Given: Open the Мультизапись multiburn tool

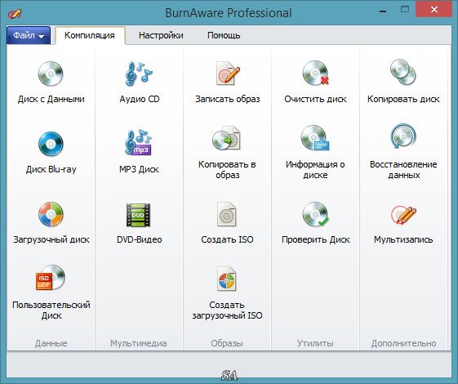Looking at the screenshot, I should (403, 223).
